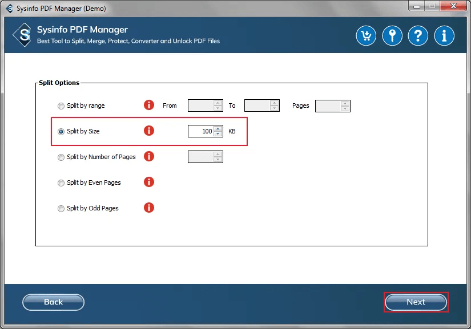Select the Split by range radio button
Screen dimensions: 471x329
coord(61,106)
